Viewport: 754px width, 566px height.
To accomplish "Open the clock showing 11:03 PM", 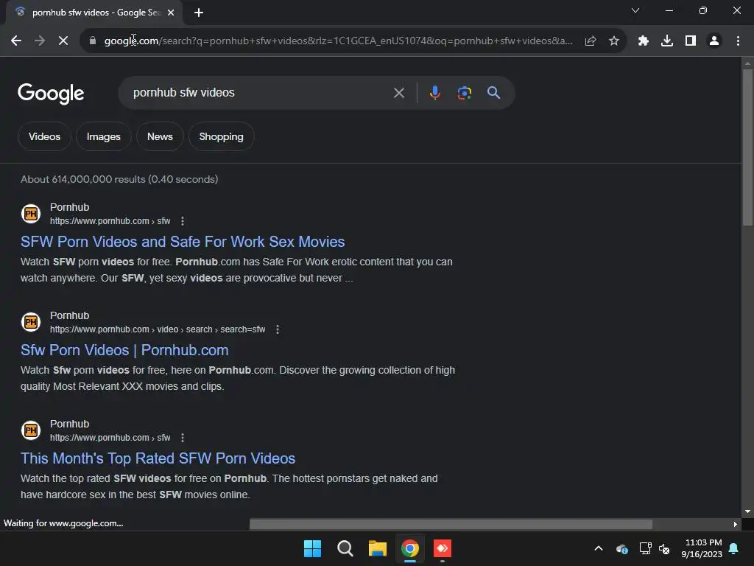I will click(702, 548).
